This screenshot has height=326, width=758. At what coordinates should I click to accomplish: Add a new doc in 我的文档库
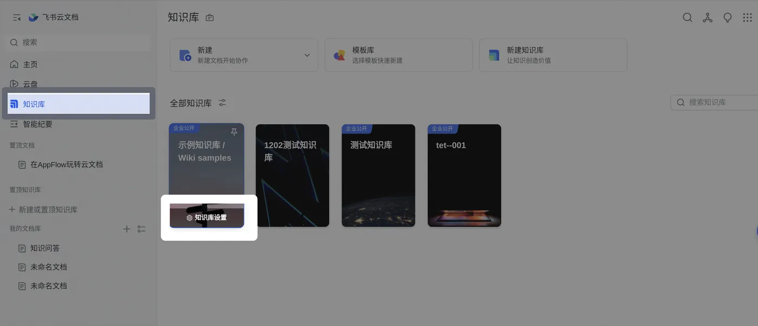click(127, 229)
